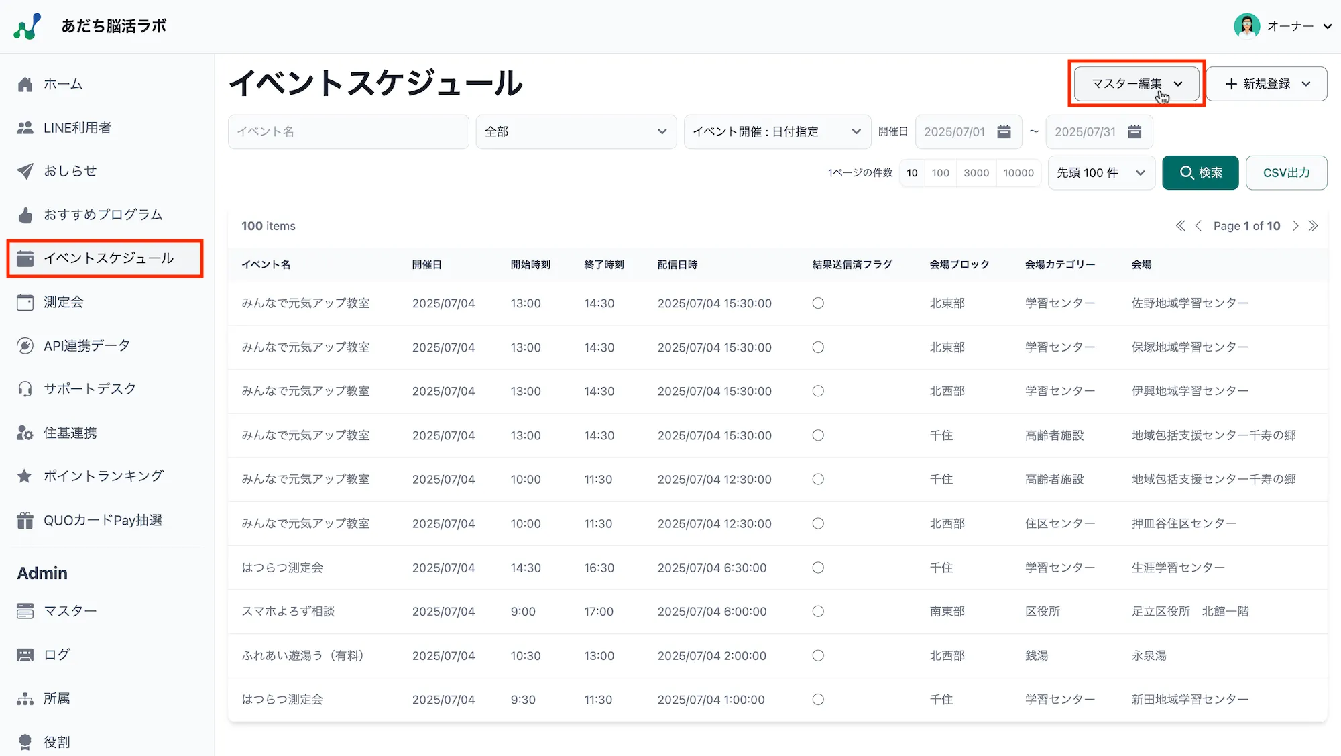Toggle 結果送信済フラグ on the スマホよろず相談 row
The width and height of the screenshot is (1341, 756).
click(x=817, y=611)
